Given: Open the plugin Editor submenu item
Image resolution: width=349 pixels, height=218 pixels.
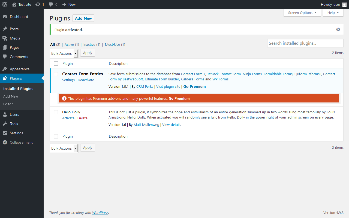Looking at the screenshot, I should [8, 104].
